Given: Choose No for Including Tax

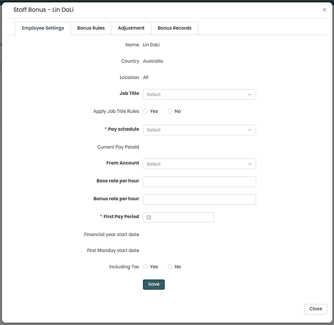Looking at the screenshot, I should click(x=170, y=267).
